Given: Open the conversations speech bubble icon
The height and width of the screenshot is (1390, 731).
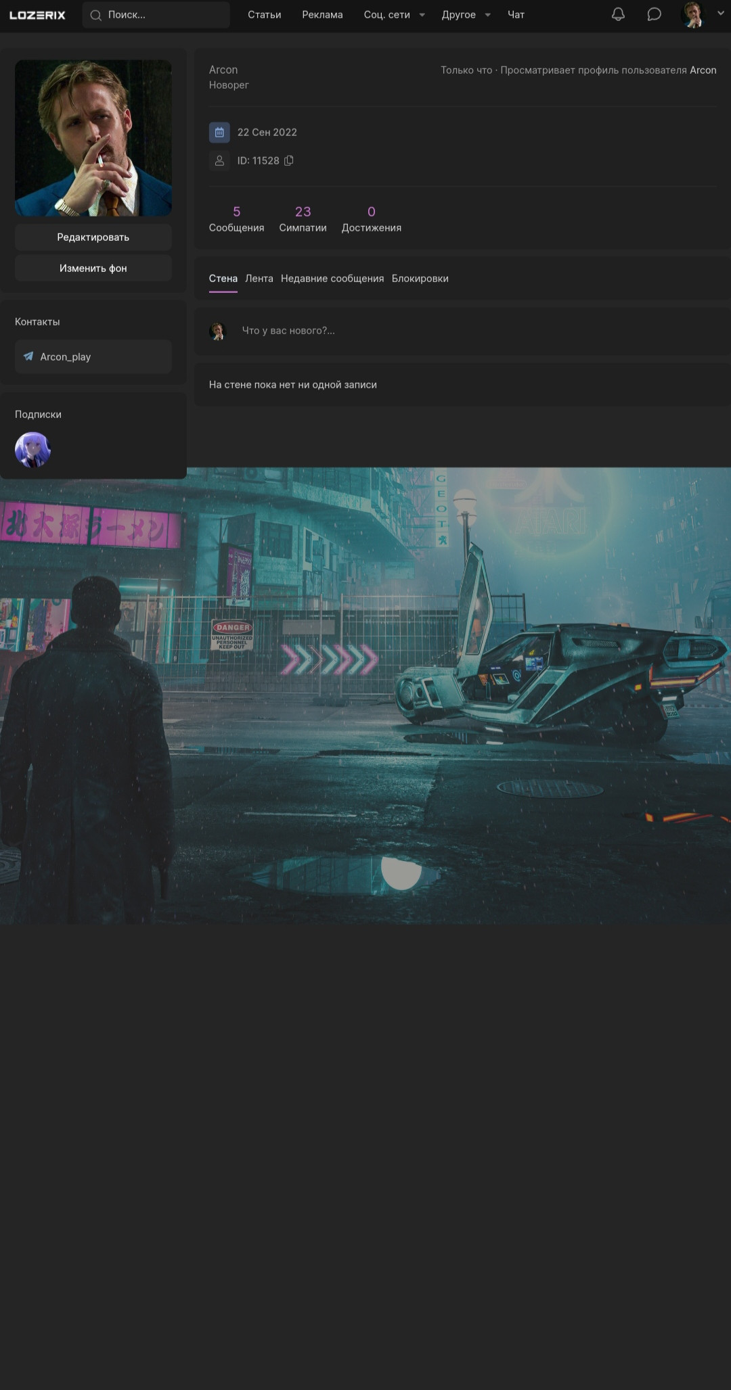Looking at the screenshot, I should pos(654,14).
